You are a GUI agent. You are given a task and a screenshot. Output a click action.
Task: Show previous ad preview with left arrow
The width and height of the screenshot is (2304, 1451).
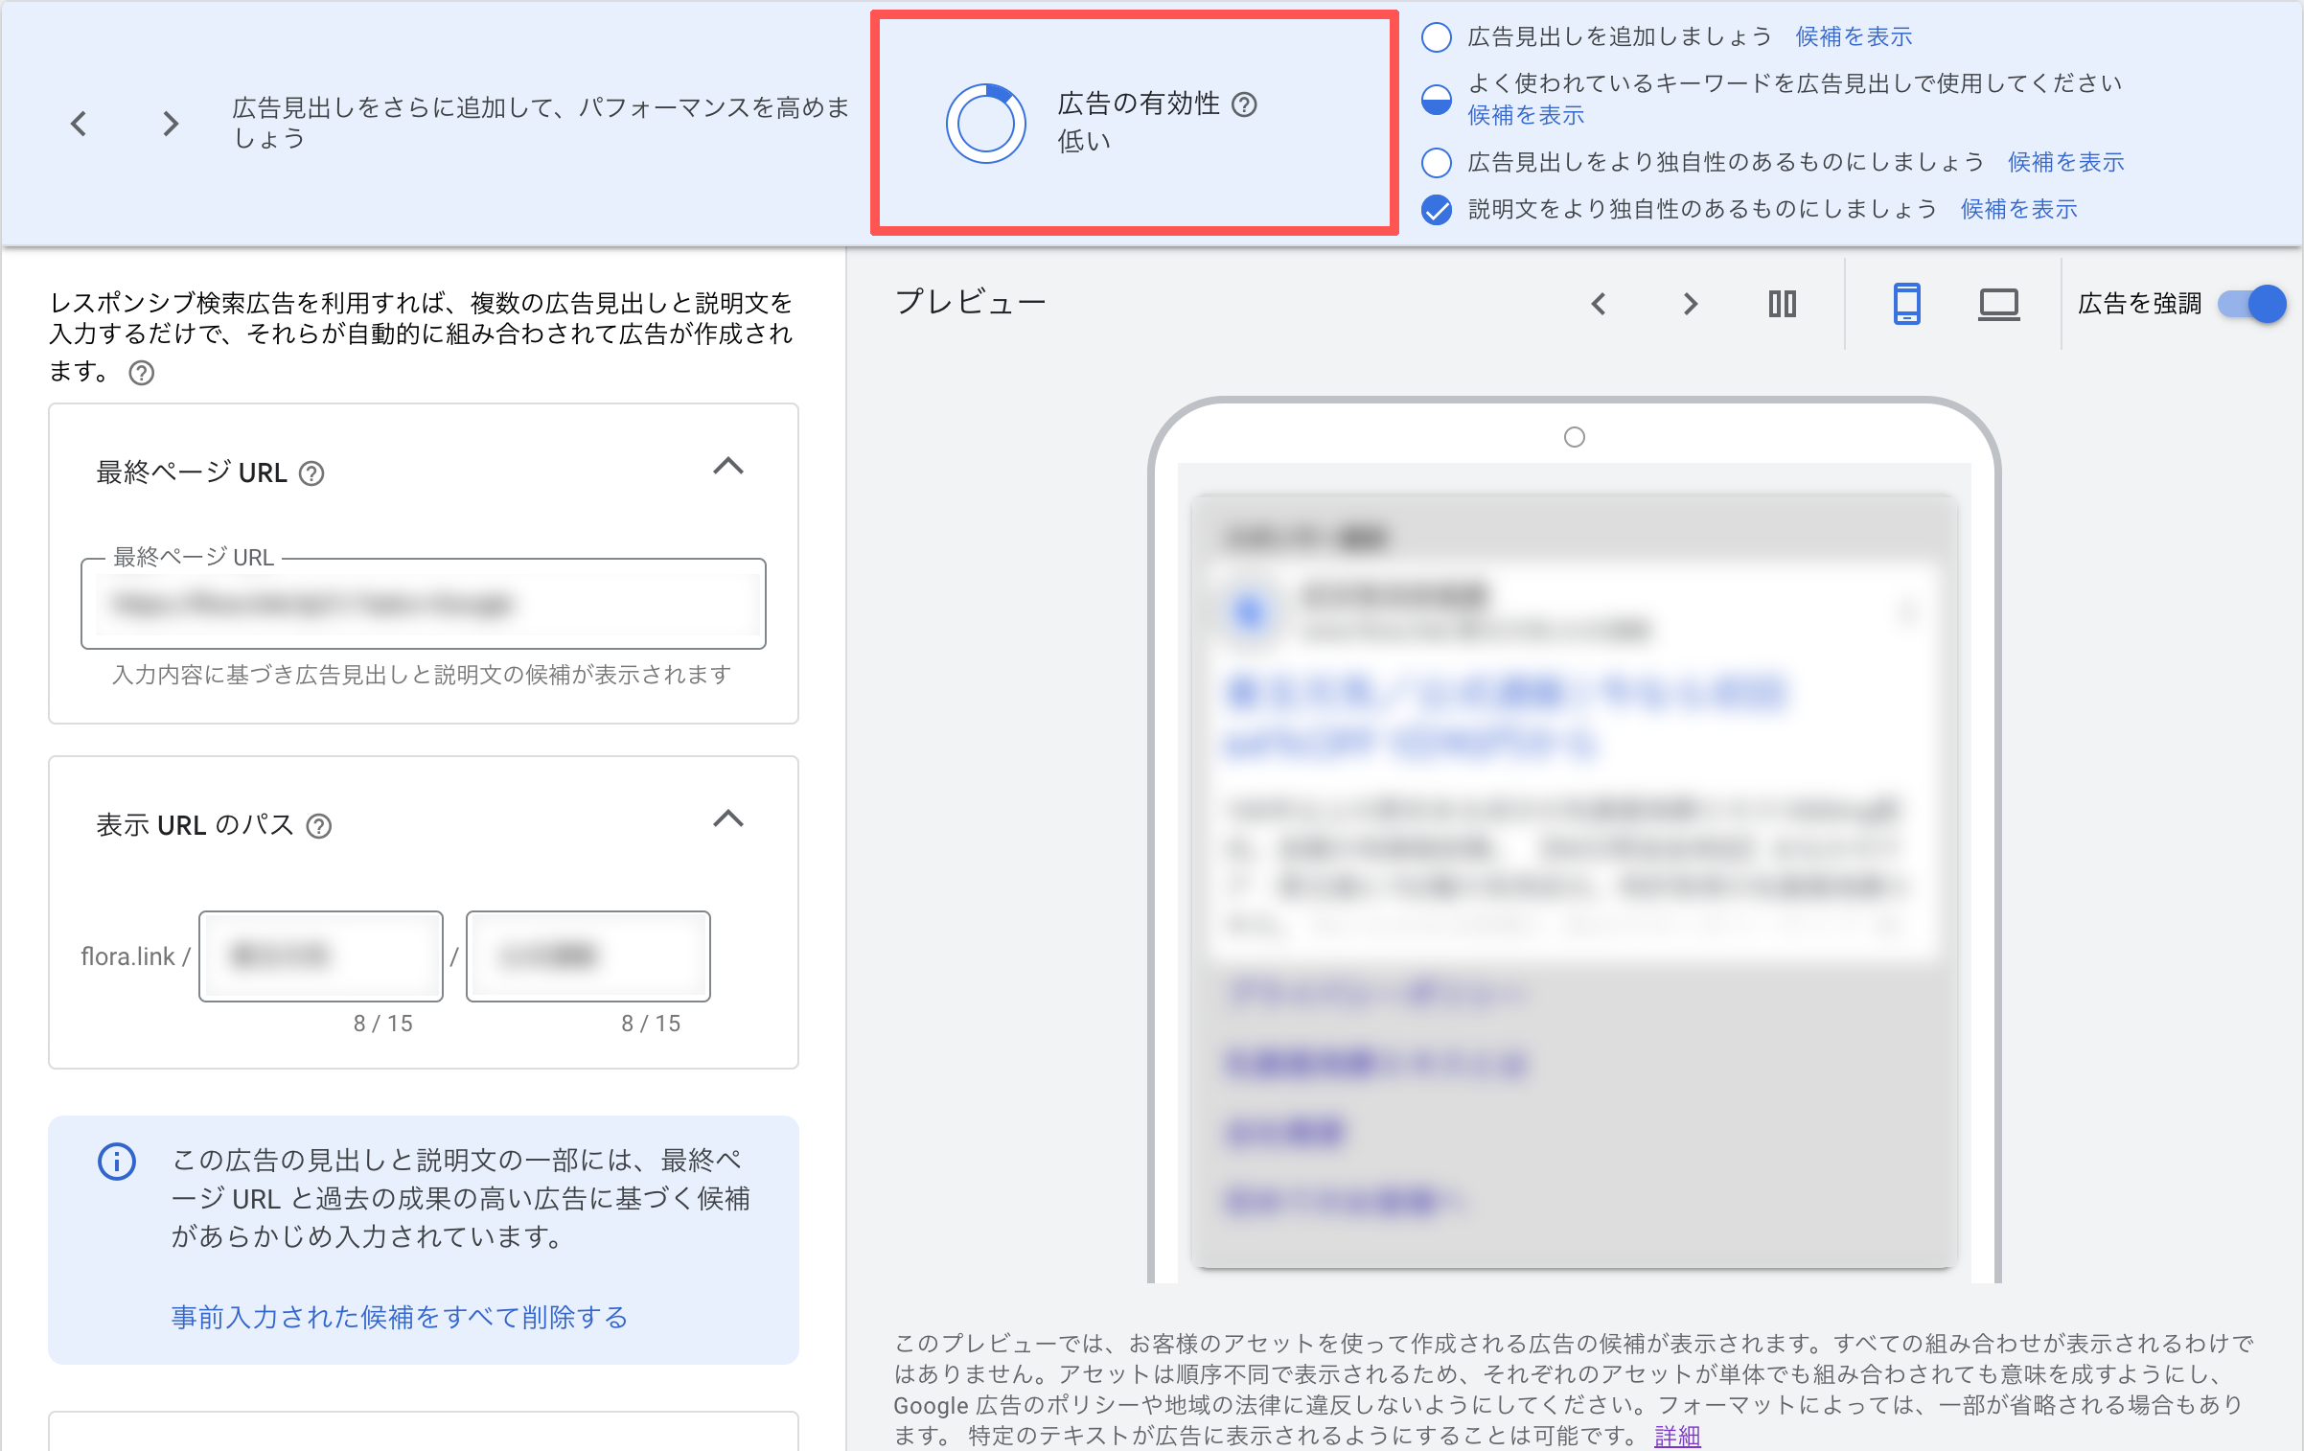[x=1599, y=304]
